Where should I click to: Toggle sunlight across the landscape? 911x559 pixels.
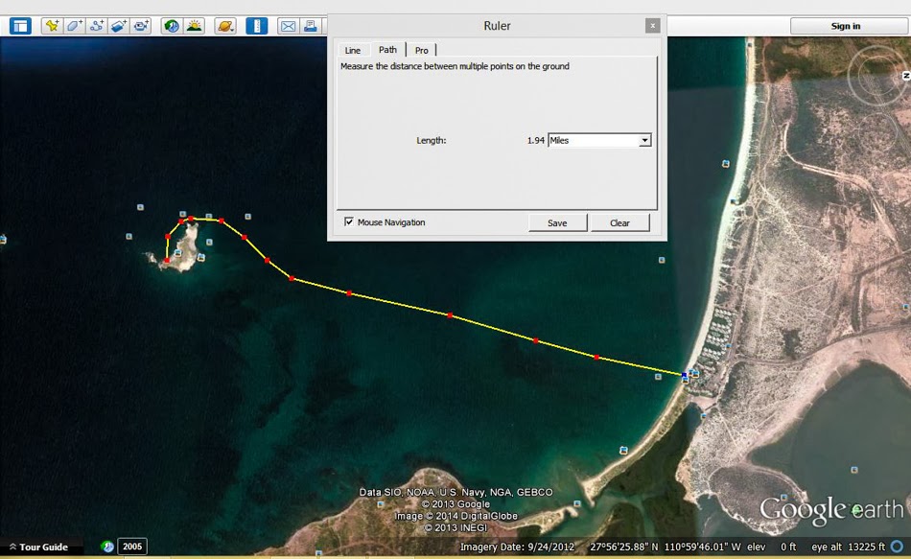[x=194, y=26]
